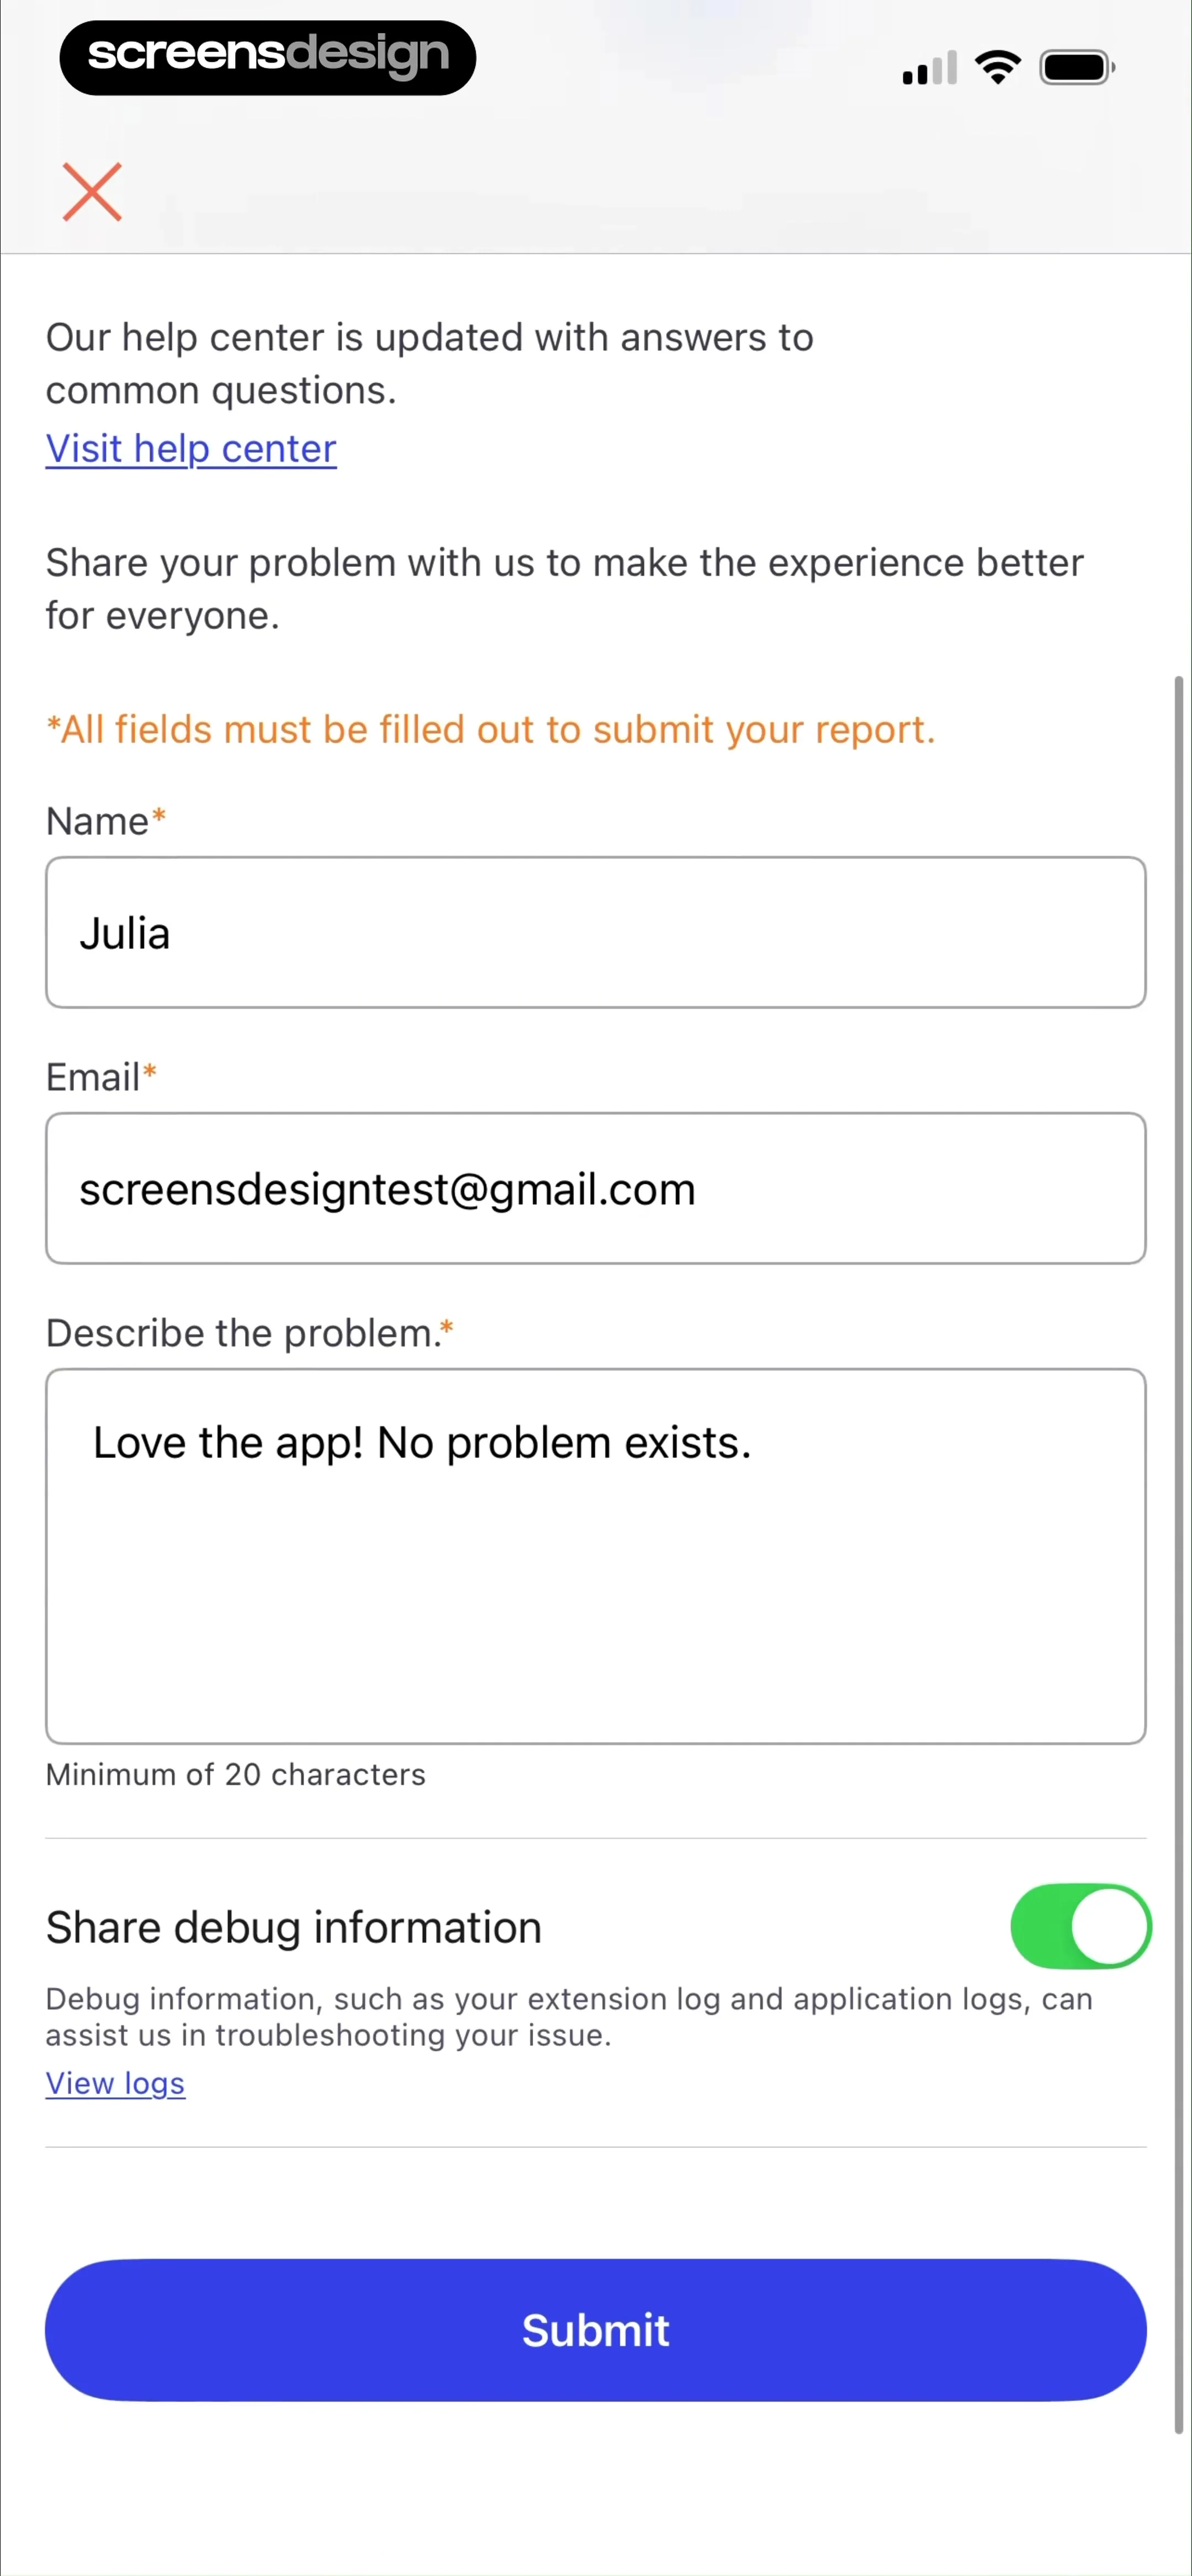Tap the debug information description text
Screen dimensions: 1192x2576
click(568, 2016)
